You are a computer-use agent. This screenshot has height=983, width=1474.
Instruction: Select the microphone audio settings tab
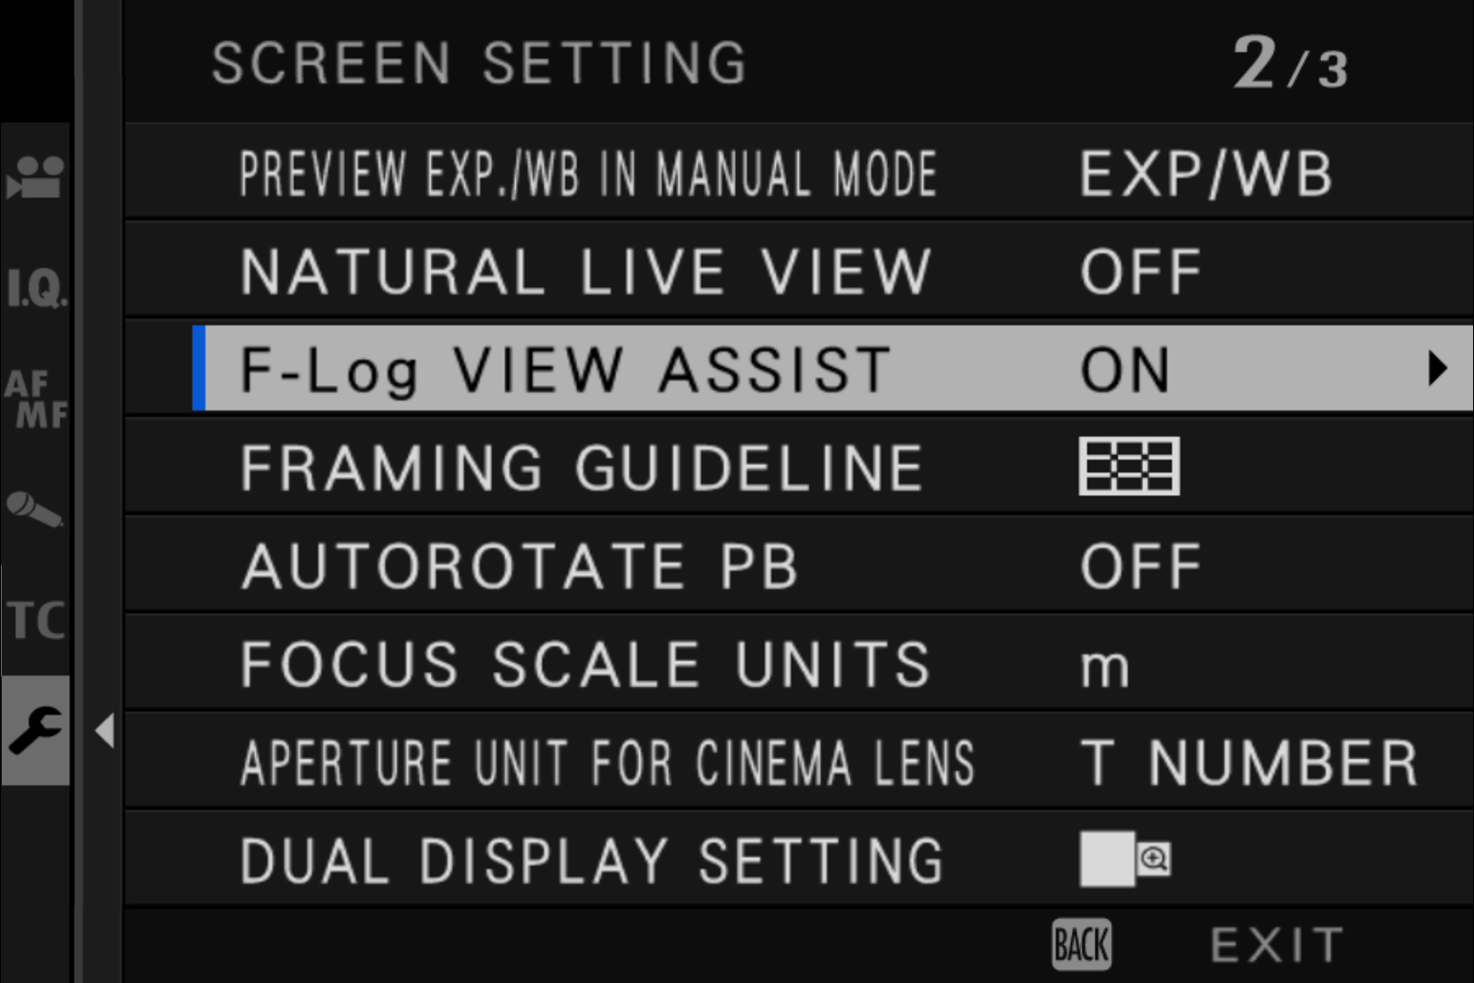35,510
